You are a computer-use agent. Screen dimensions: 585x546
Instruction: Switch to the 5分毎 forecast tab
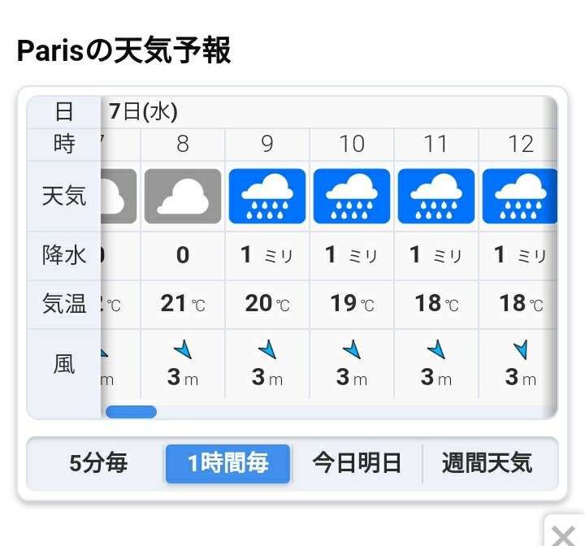pos(98,463)
